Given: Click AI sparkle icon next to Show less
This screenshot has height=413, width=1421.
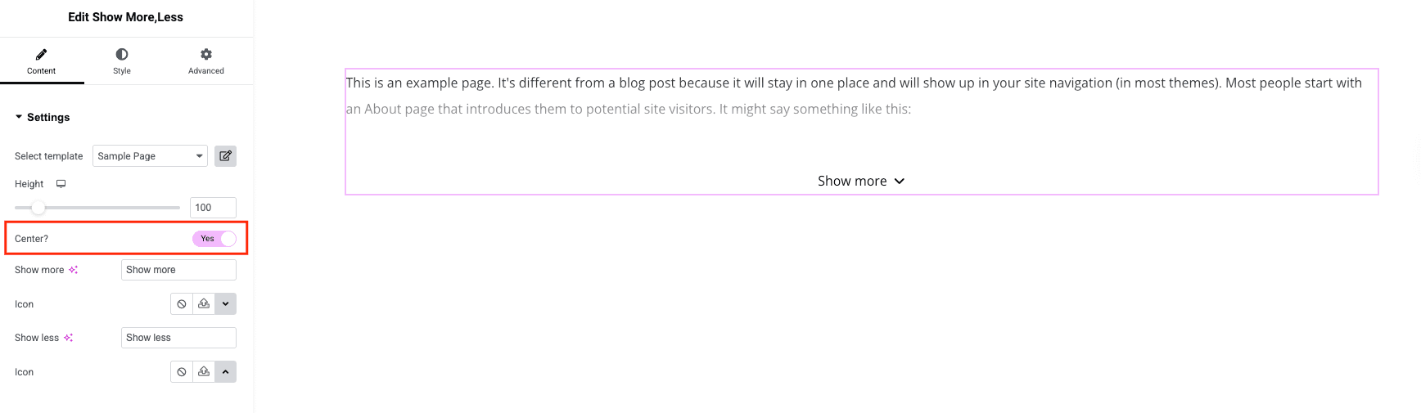Looking at the screenshot, I should point(69,338).
